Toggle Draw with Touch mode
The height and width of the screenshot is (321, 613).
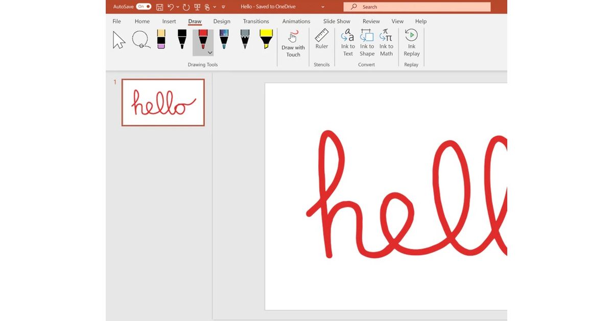click(x=293, y=44)
